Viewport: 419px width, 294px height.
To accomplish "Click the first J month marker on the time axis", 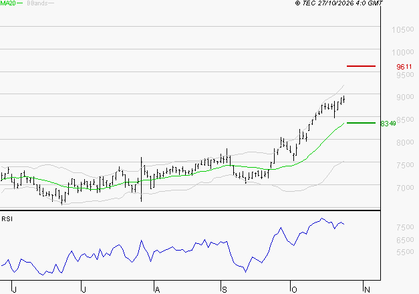I will pos(15,290).
